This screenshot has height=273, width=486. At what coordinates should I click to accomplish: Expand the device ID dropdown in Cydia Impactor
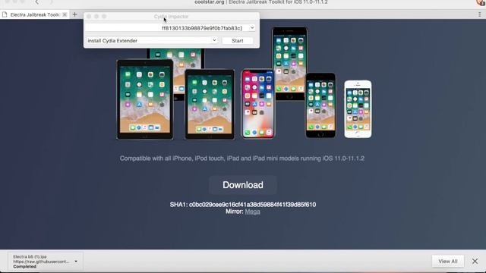point(252,28)
